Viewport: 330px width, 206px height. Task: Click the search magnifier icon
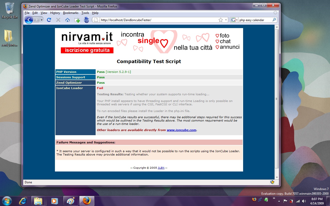[274, 20]
